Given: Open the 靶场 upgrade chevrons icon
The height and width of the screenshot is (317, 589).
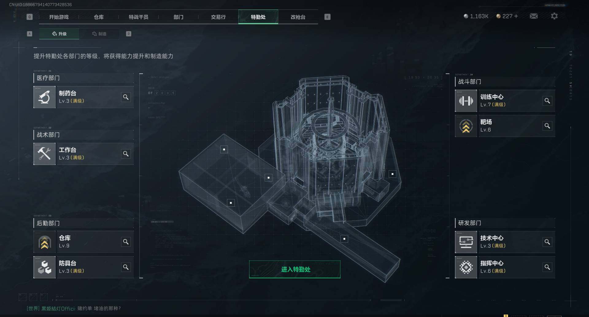Looking at the screenshot, I should [x=466, y=126].
